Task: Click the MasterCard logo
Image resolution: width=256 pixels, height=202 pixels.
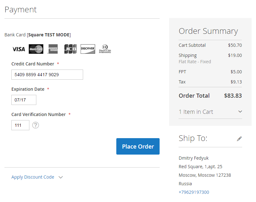Action: (36, 49)
